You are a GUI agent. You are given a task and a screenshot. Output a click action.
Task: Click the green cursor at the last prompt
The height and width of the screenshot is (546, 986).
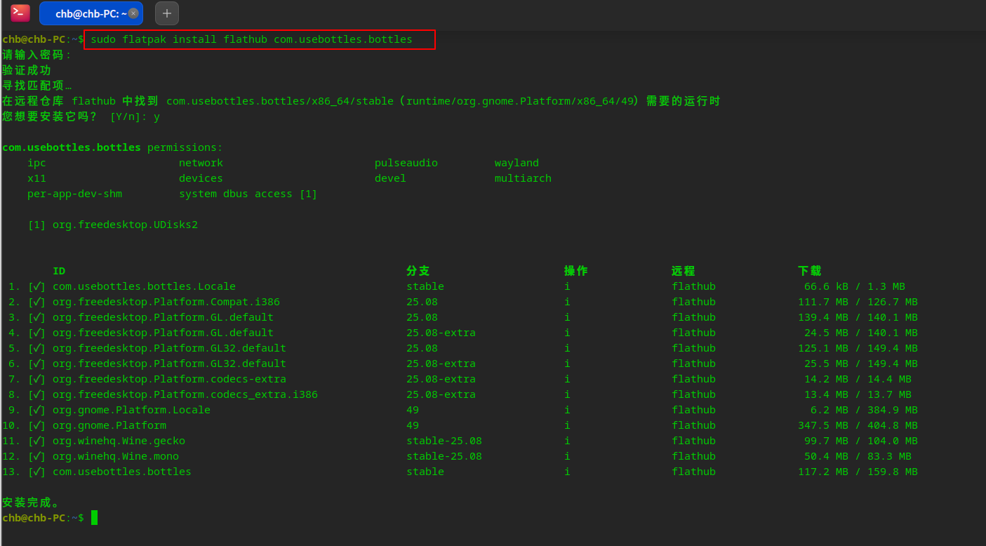coord(94,518)
